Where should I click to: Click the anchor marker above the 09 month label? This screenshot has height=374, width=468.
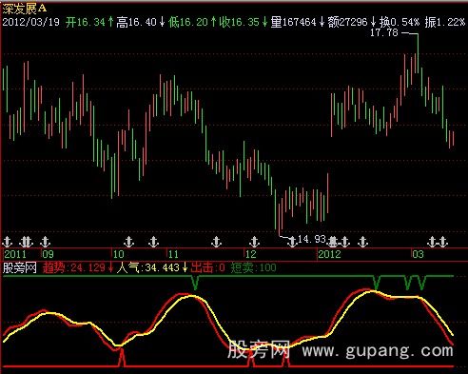coord(46,242)
